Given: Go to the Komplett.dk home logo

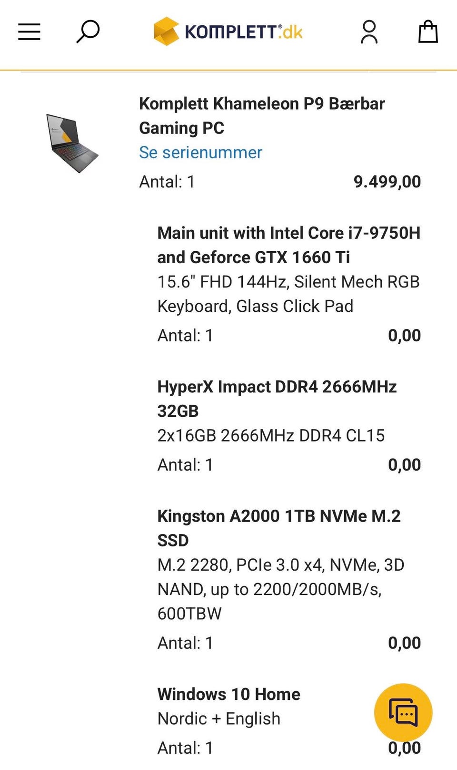Looking at the screenshot, I should tap(228, 32).
